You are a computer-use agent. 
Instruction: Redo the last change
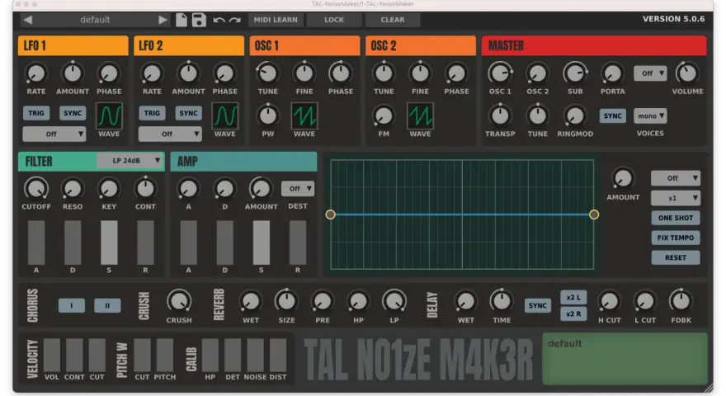pos(235,20)
